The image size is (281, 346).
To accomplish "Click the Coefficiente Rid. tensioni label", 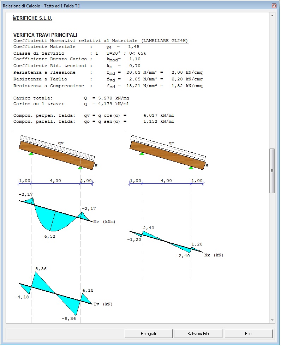I will [50, 66].
